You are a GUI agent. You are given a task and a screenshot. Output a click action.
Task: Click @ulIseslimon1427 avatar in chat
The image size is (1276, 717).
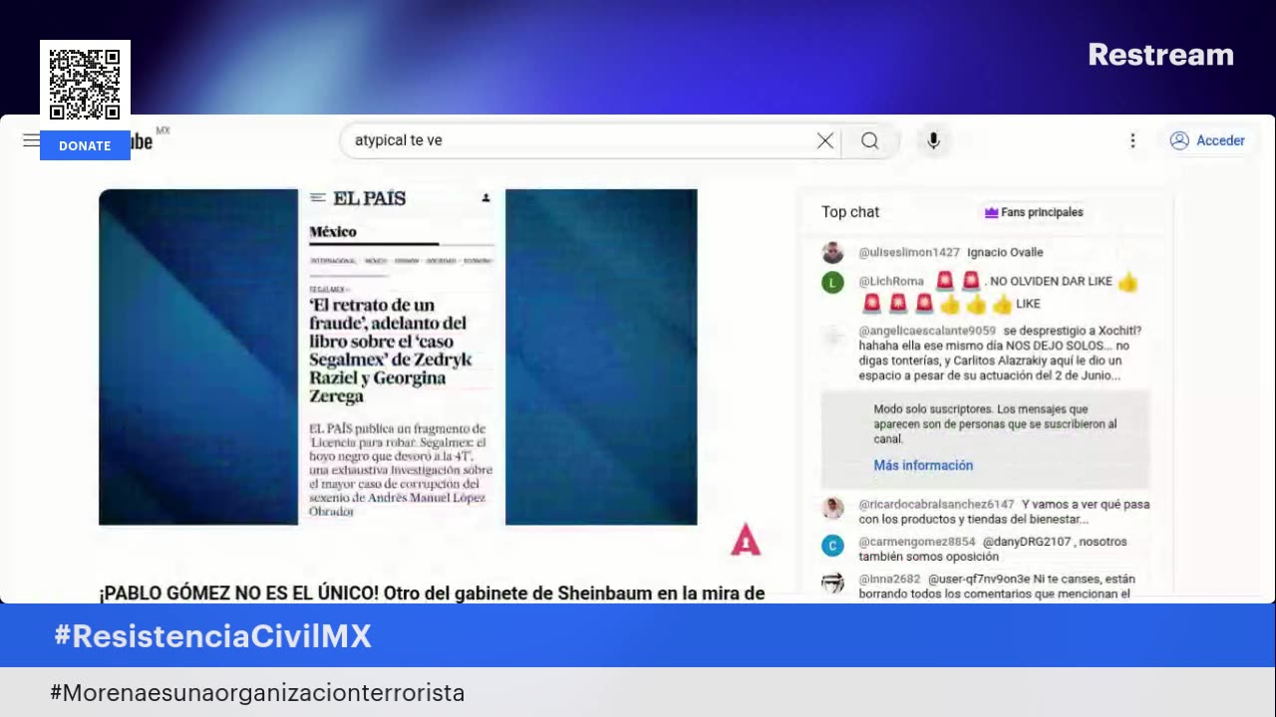click(832, 253)
